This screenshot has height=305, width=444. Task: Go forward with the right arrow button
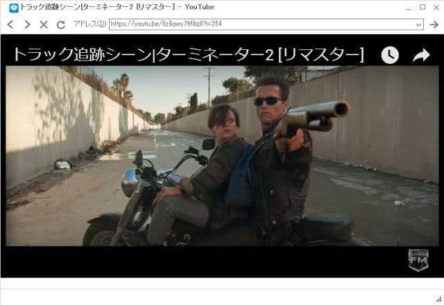(x=27, y=24)
